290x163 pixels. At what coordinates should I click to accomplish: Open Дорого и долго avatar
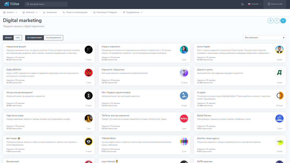[279, 73]
